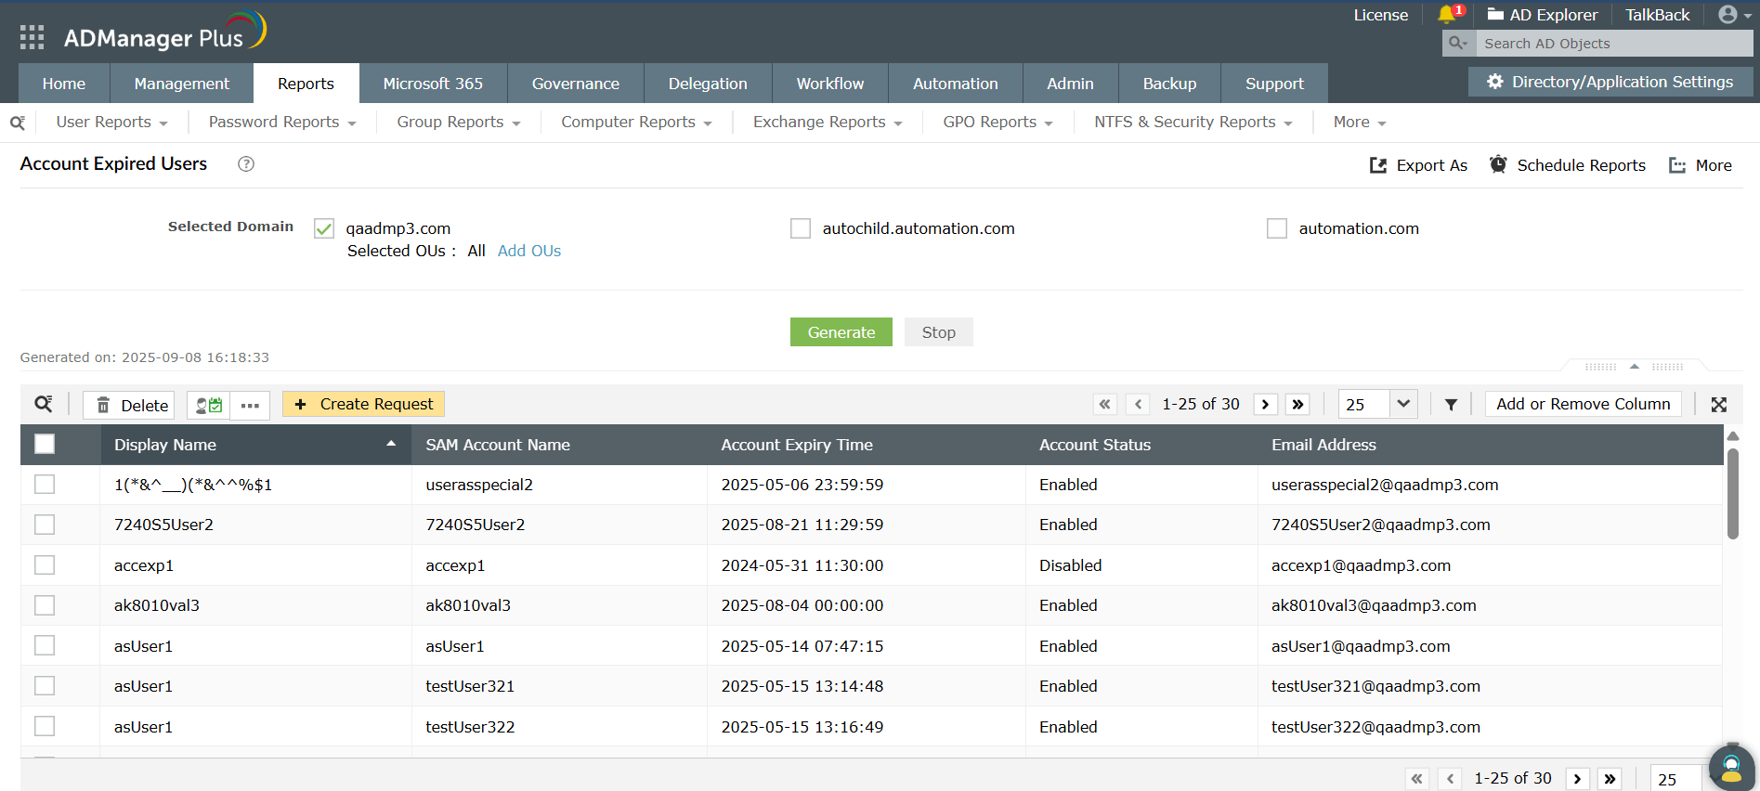
Task: Click the AD Explorer folder icon
Action: coord(1495,14)
